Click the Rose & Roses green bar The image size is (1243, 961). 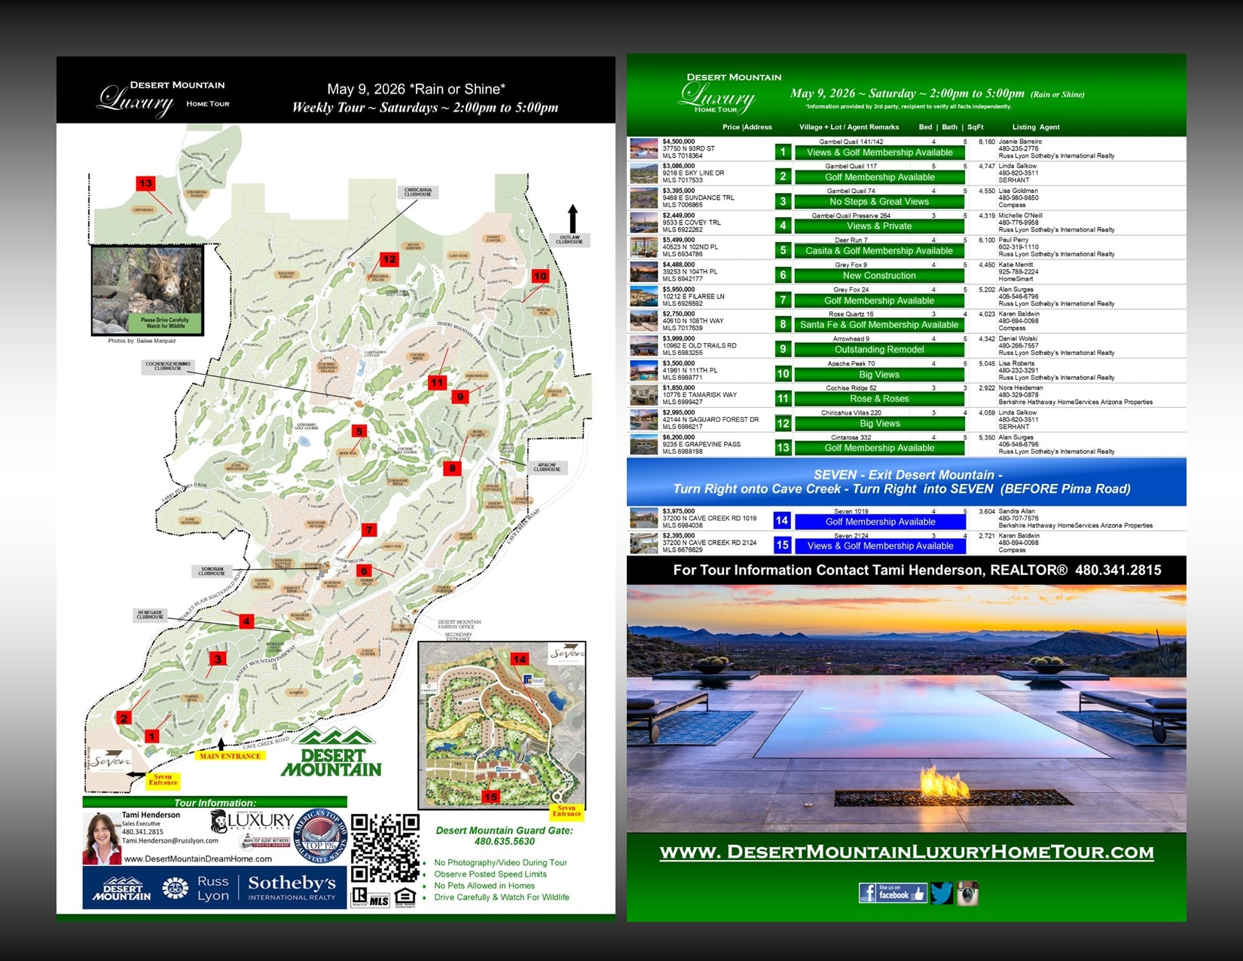pos(879,399)
